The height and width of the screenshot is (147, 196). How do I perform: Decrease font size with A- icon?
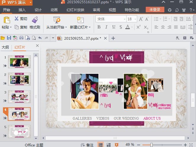point(147,19)
